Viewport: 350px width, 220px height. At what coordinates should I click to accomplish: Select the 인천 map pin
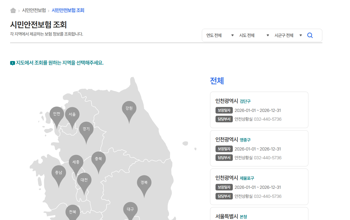[57, 114]
